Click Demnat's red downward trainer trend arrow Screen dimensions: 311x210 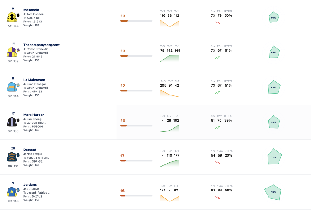[x=217, y=163]
